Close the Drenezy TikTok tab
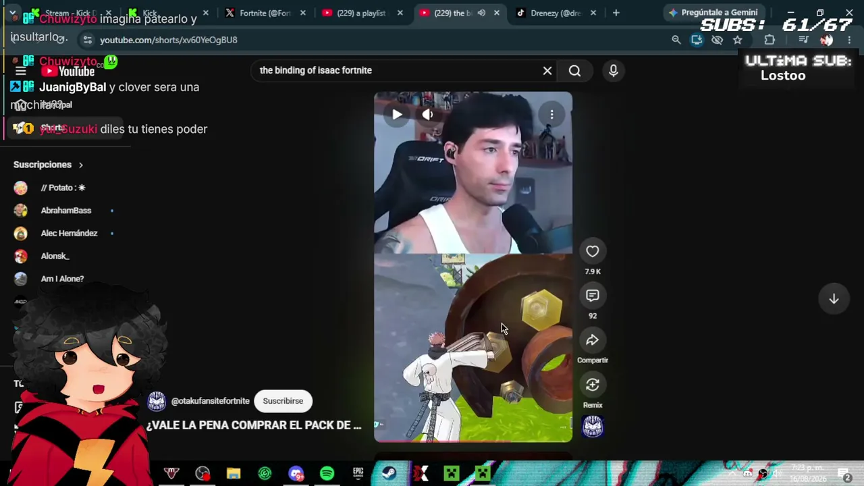The width and height of the screenshot is (864, 486). click(x=593, y=13)
